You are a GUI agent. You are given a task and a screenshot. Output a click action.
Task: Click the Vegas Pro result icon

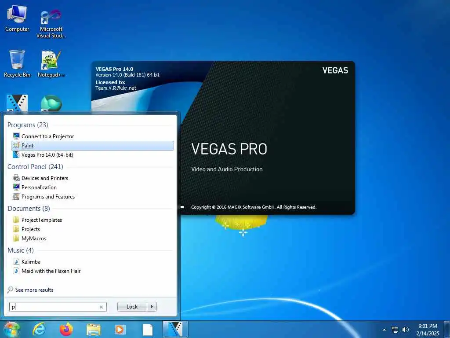[x=16, y=154]
